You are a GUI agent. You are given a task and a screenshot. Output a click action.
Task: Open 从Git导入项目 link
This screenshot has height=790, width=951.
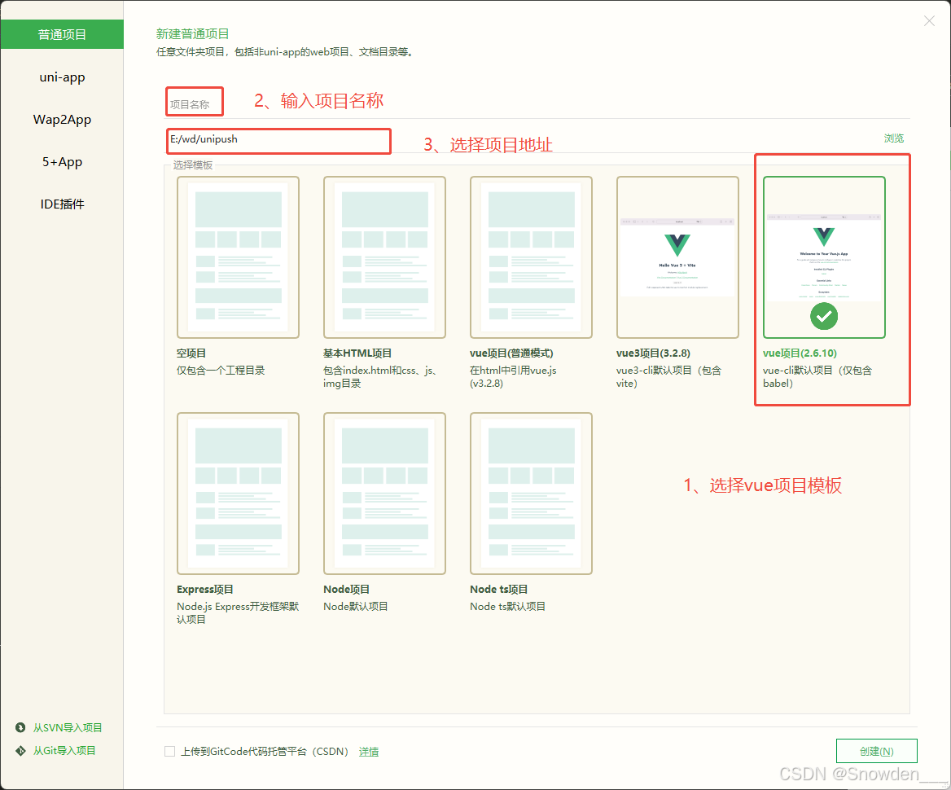[x=64, y=751]
